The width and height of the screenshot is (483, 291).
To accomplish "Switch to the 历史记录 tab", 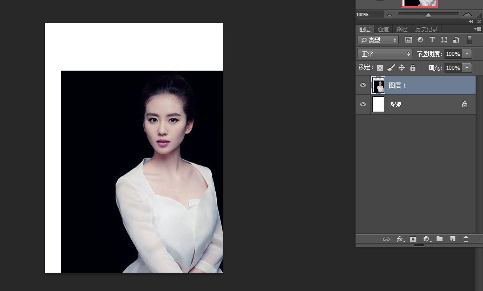I will click(426, 29).
